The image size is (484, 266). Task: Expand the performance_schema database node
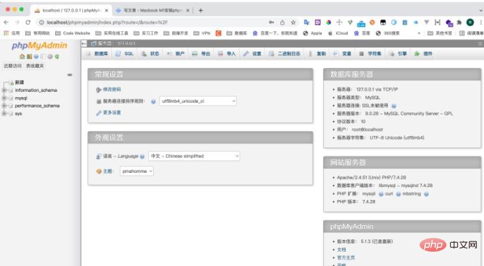point(4,106)
